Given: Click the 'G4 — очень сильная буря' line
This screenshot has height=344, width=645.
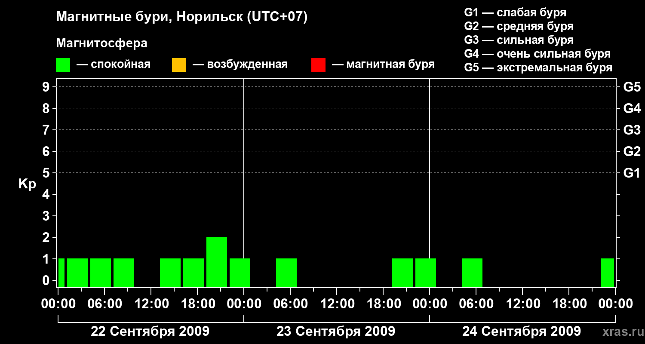Looking at the screenshot, I should point(537,54).
